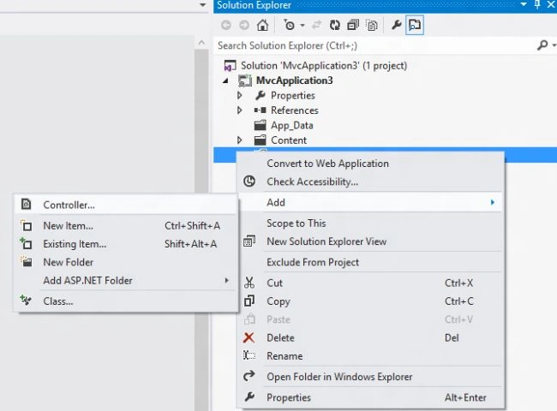Screen dimensions: 557x411
Task: Click the search magnifier icon
Action: pos(542,45)
